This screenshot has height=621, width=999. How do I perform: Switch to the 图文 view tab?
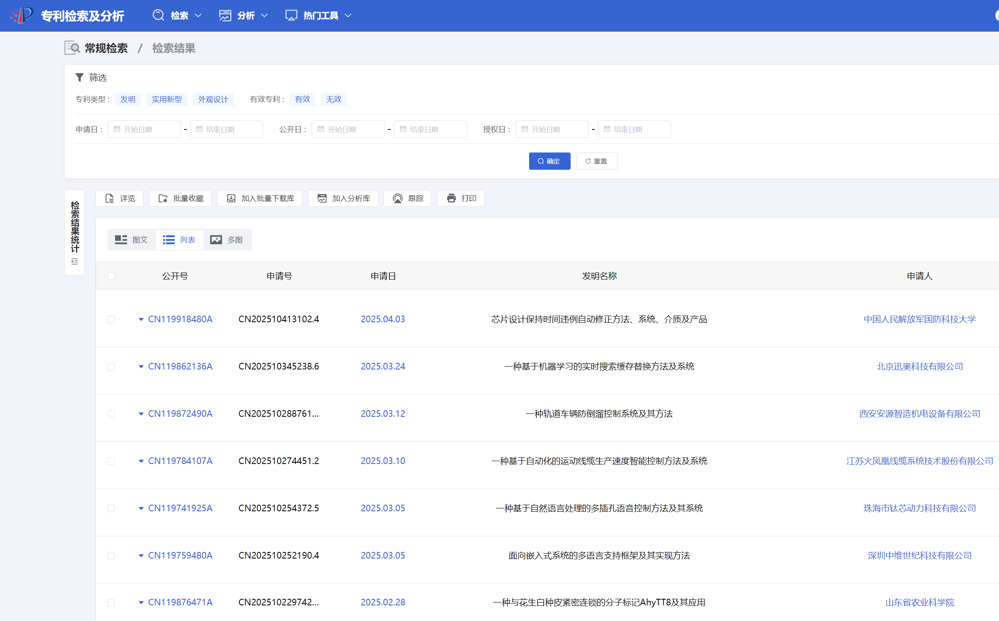(x=132, y=240)
